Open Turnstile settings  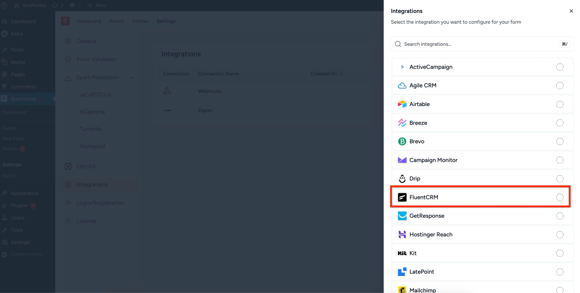[91, 129]
